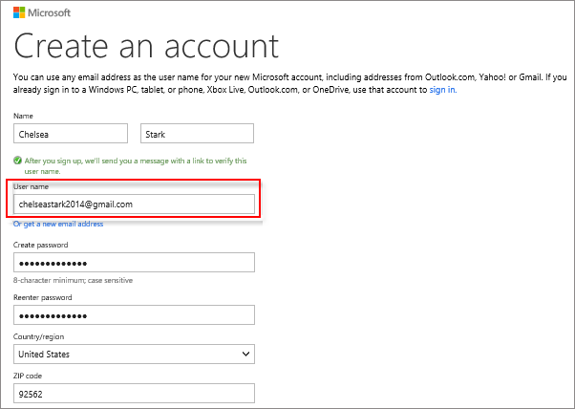Image resolution: width=575 pixels, height=409 pixels.
Task: Open the 'Or get a new email address' link
Action: coord(58,224)
